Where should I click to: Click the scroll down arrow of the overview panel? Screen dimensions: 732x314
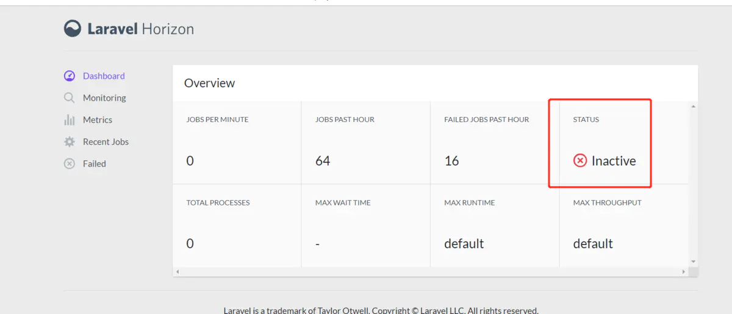693,261
